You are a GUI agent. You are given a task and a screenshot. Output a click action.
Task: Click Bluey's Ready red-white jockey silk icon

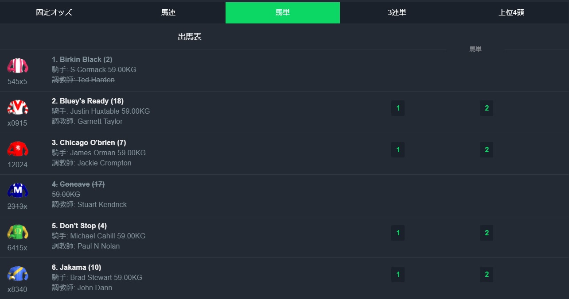coord(18,107)
